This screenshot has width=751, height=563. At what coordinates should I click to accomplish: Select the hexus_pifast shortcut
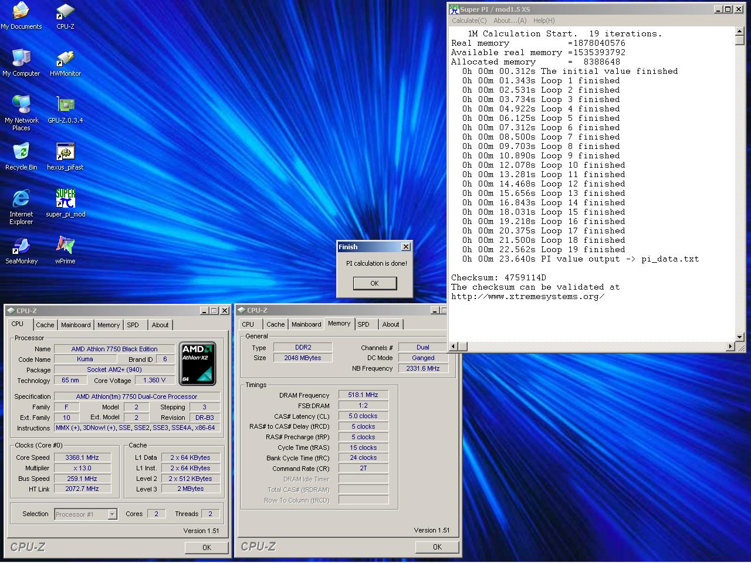pos(65,157)
